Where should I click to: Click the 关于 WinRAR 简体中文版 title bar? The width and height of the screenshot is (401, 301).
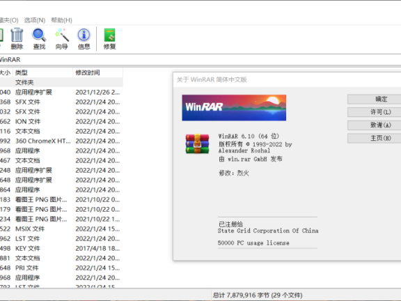[287, 79]
